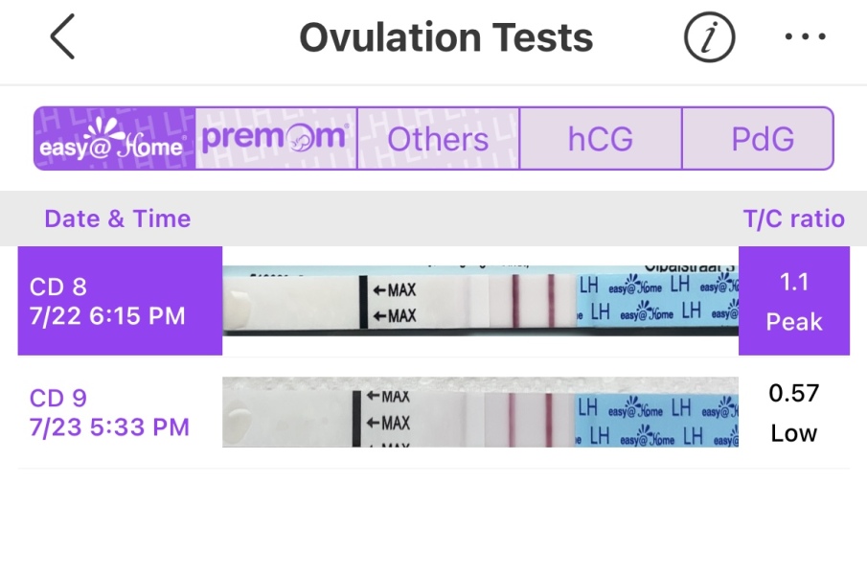Open the PdG tests tab
Image resolution: width=867 pixels, height=575 pixels.
point(763,139)
